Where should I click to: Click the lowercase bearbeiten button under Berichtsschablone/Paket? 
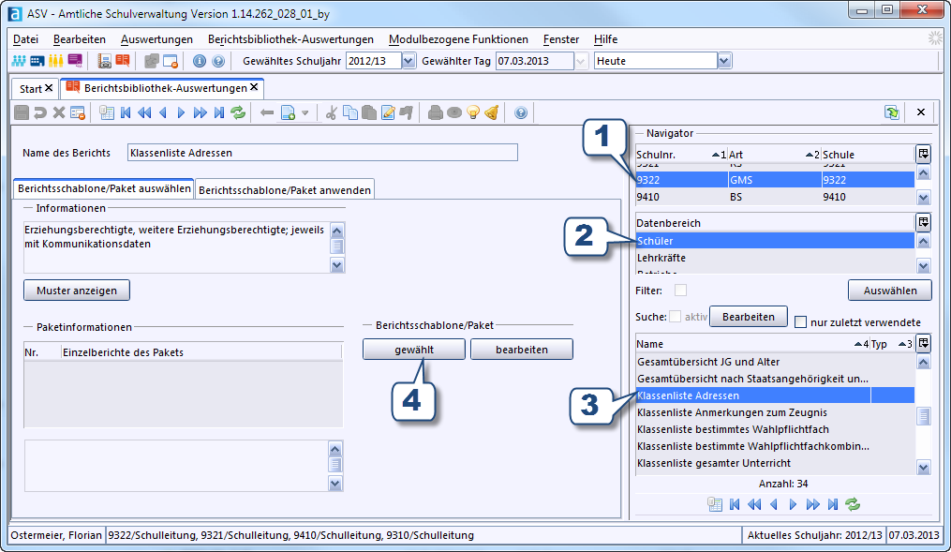[x=522, y=350]
